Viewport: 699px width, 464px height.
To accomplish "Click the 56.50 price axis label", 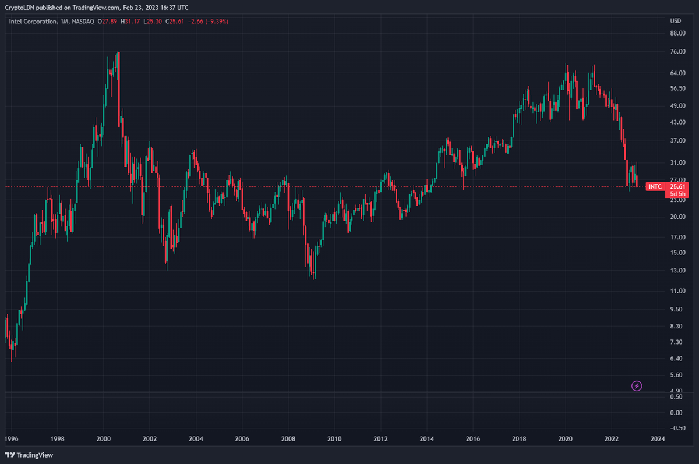I will [x=677, y=88].
